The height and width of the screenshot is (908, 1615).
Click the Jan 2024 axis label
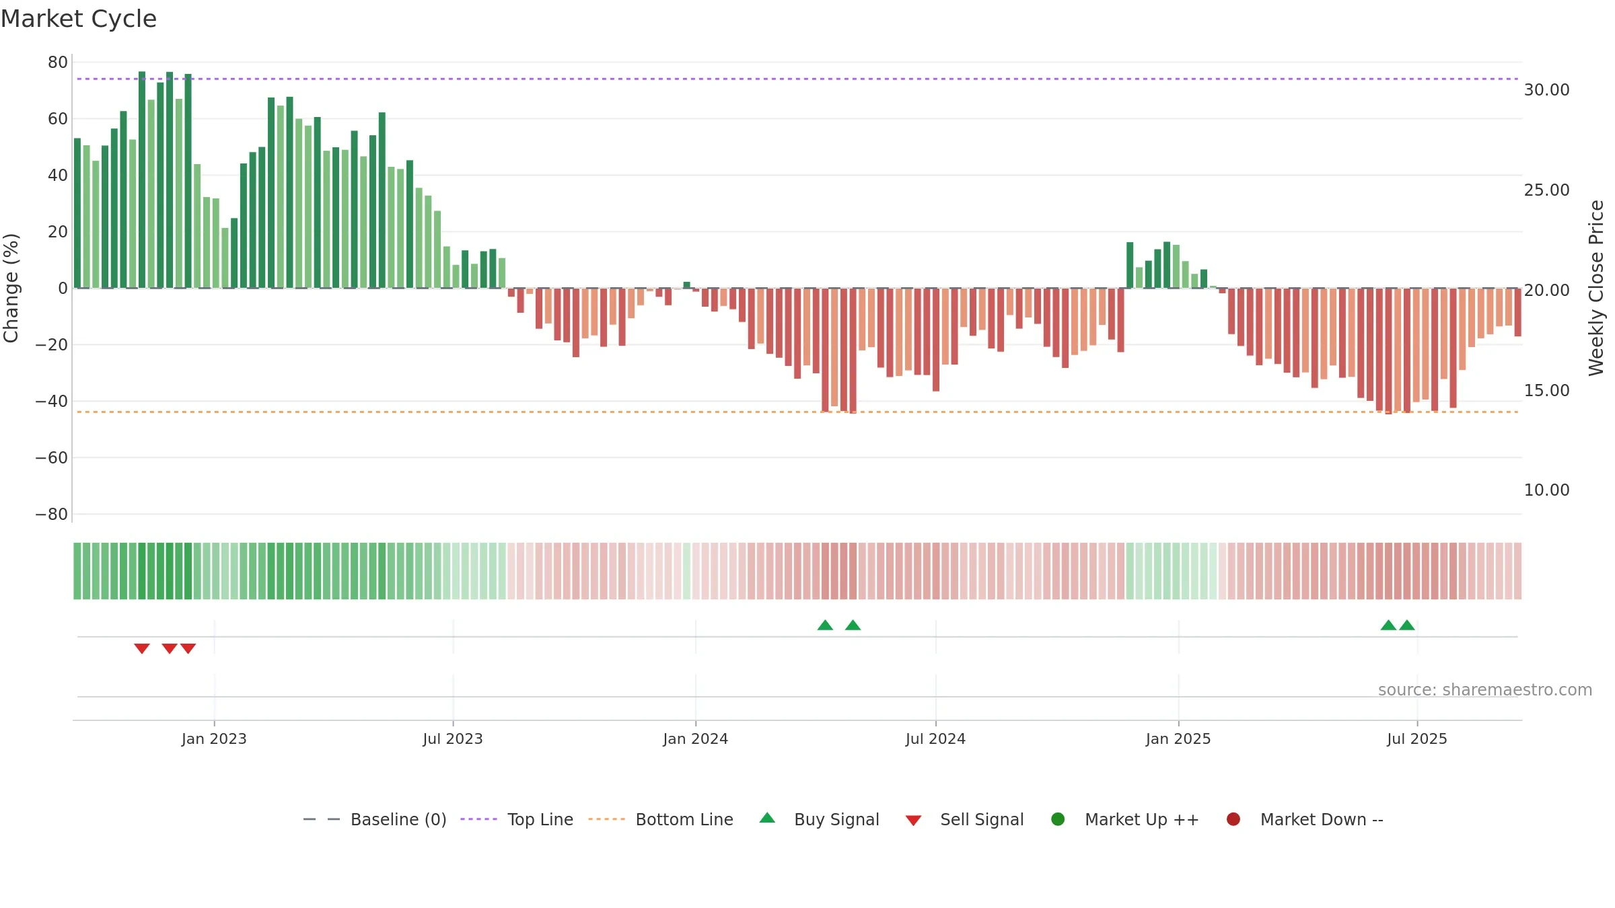tap(695, 739)
